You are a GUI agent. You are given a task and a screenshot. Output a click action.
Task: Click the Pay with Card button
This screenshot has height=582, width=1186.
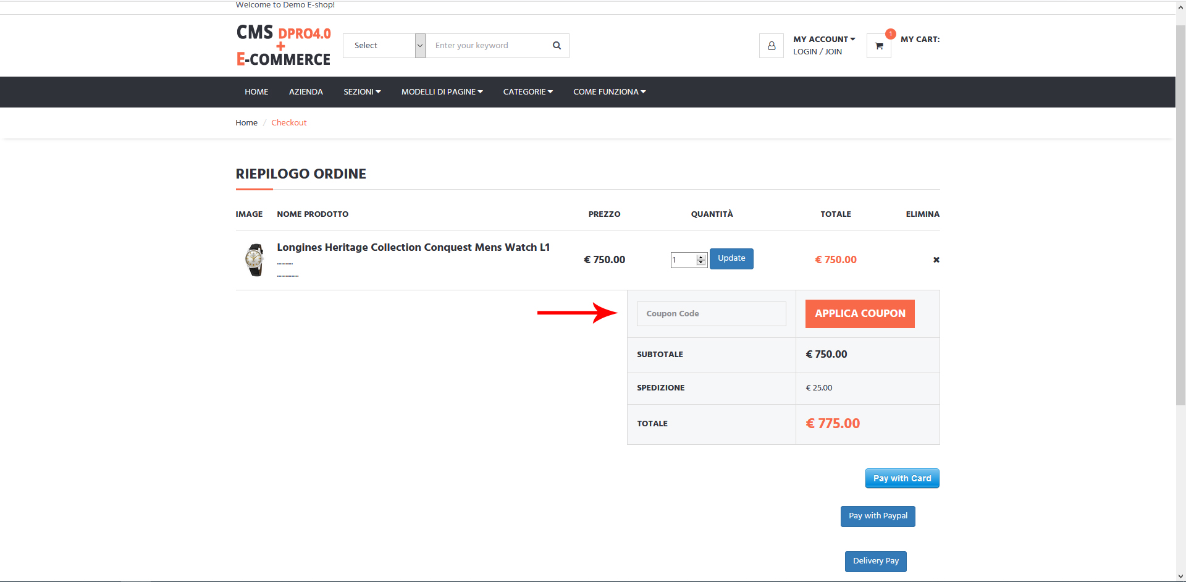pos(902,478)
